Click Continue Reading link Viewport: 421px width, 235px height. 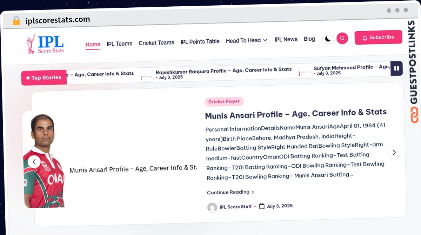(230, 192)
